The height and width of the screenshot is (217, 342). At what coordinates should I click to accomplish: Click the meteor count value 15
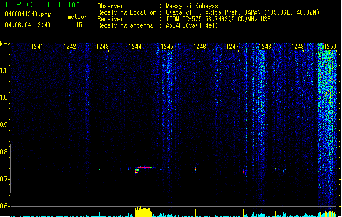pyautogui.click(x=79, y=25)
